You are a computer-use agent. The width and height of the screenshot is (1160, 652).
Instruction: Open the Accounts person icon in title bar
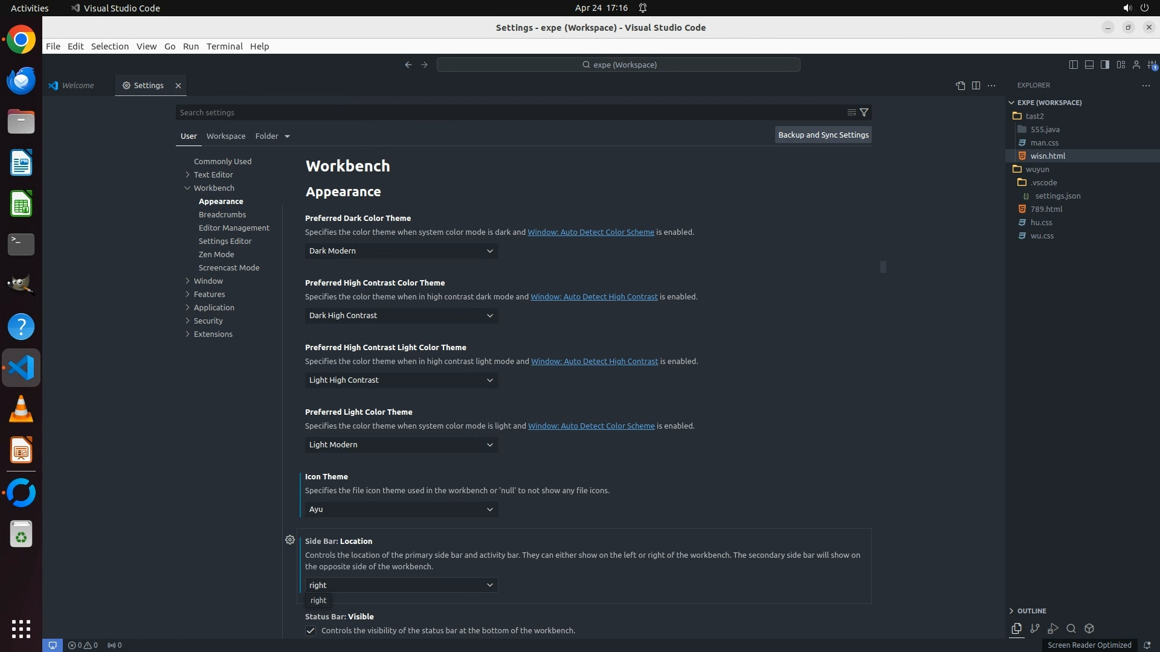click(1136, 65)
